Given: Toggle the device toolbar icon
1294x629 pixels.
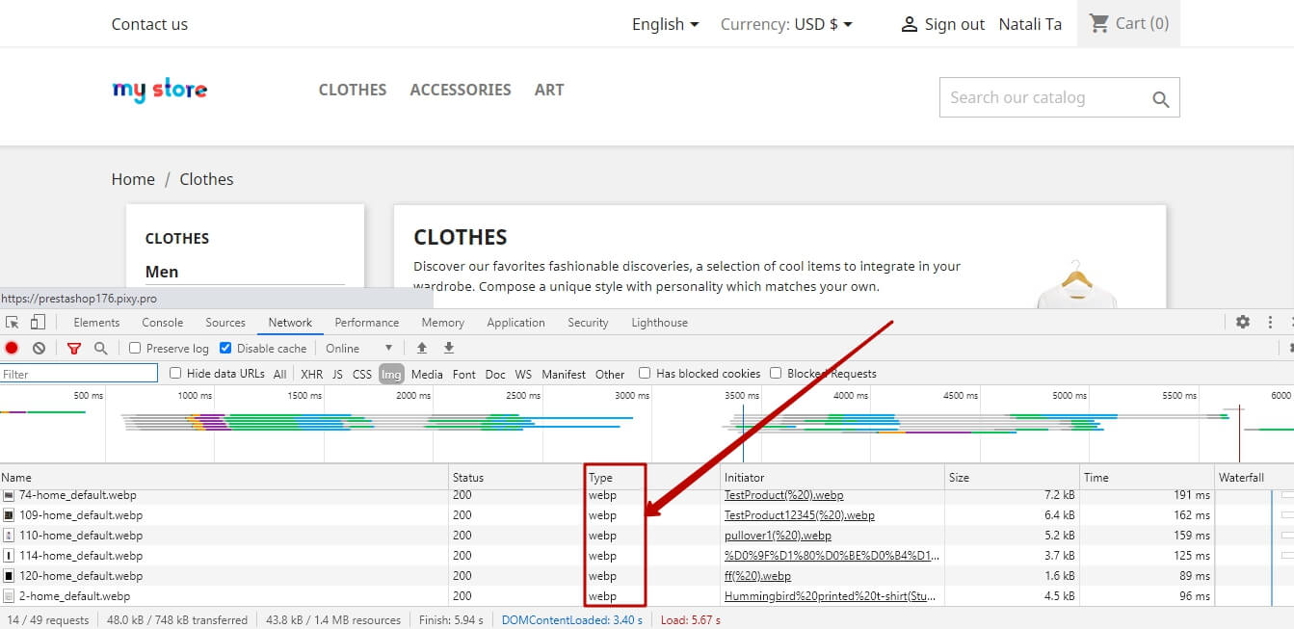Looking at the screenshot, I should click(38, 323).
